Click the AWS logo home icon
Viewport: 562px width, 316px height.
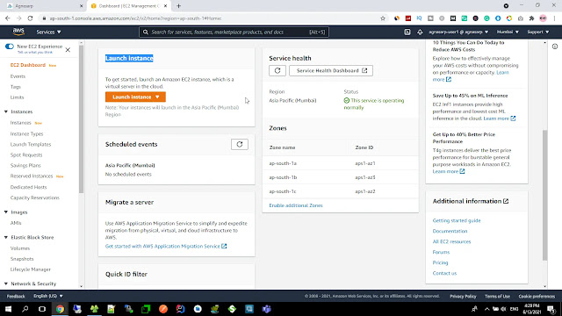pyautogui.click(x=18, y=32)
